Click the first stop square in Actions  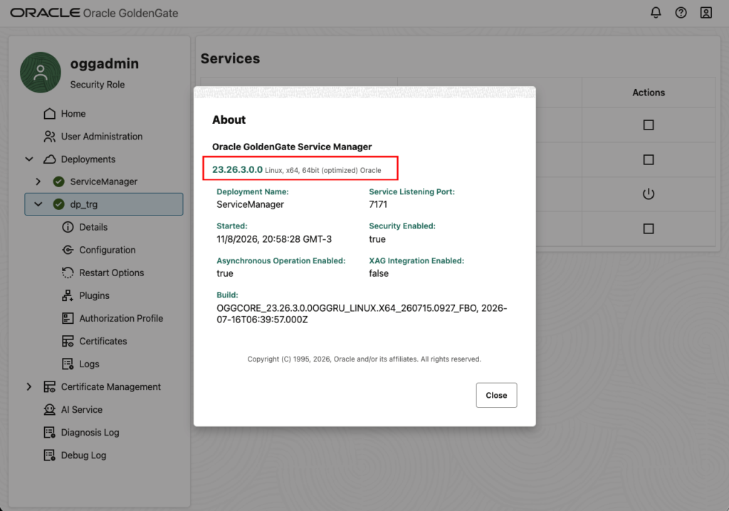(x=648, y=125)
